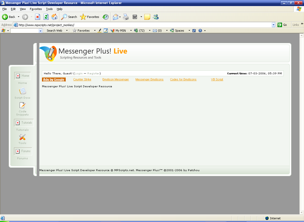Open Codes for Emoticons ad link
This screenshot has height=222, width=304.
tap(183, 79)
